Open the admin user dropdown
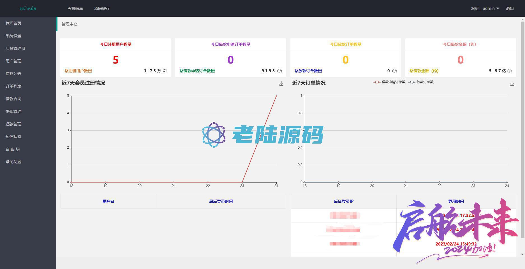 coord(485,8)
